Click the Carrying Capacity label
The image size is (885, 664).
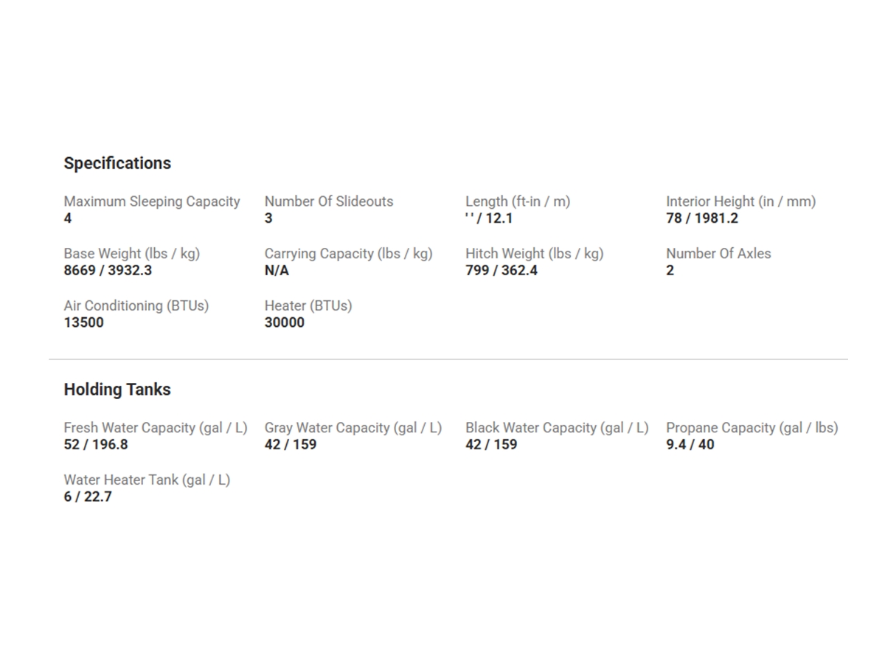[348, 254]
